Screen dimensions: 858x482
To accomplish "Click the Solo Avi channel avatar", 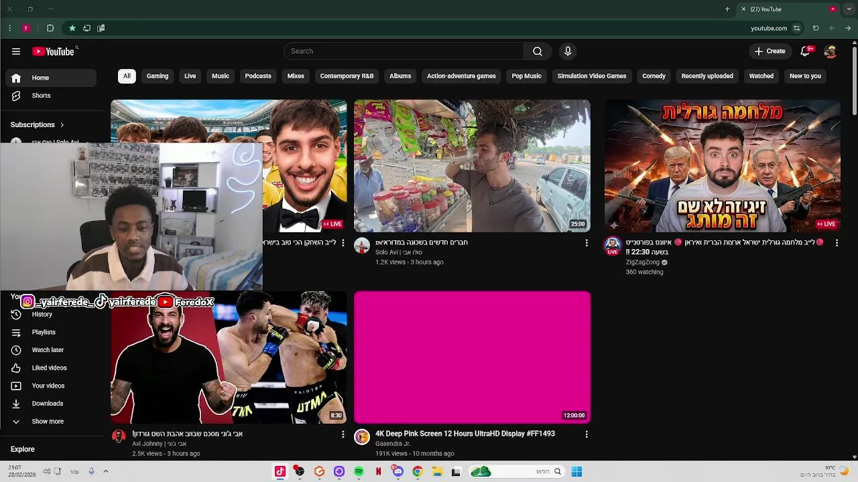I will click(x=362, y=245).
